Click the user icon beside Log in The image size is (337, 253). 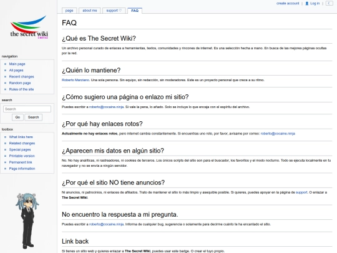307,4
